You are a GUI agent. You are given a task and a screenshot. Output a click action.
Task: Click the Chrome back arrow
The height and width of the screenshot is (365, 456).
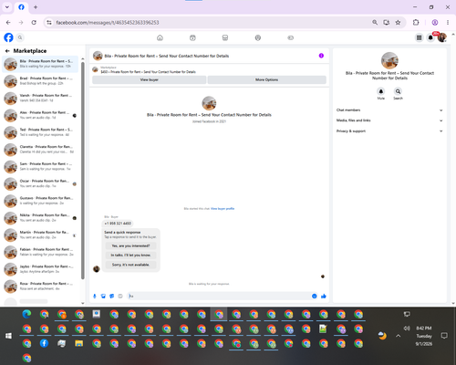(8, 23)
